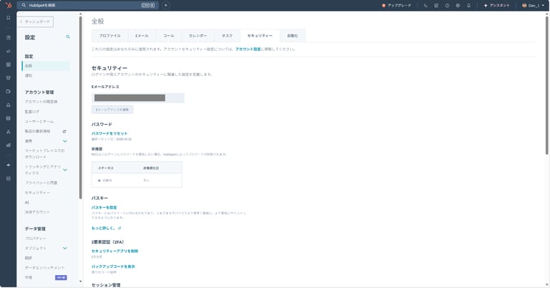Expand the 連携 sidebar section

(x=65, y=141)
